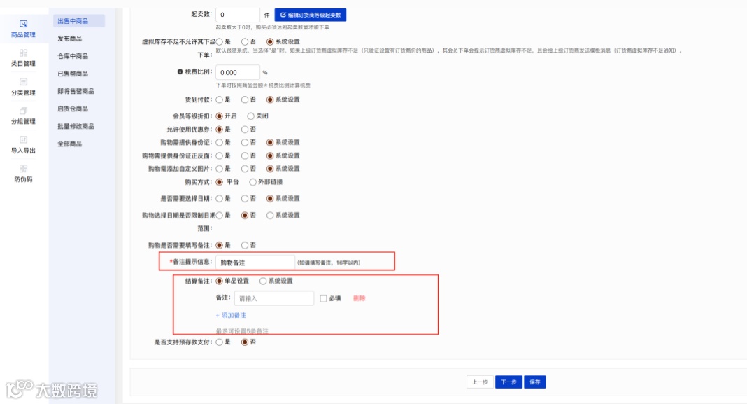Select 仓库中商品 submenu item

pyautogui.click(x=73, y=56)
